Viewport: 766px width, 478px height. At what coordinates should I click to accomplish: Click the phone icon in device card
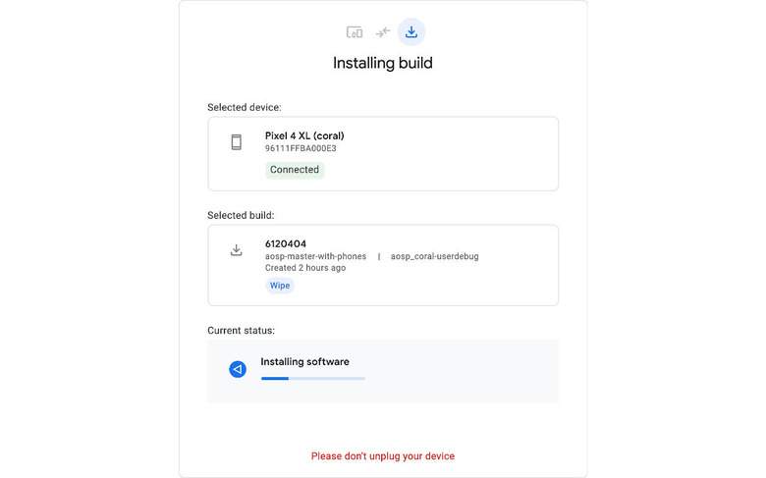[237, 142]
